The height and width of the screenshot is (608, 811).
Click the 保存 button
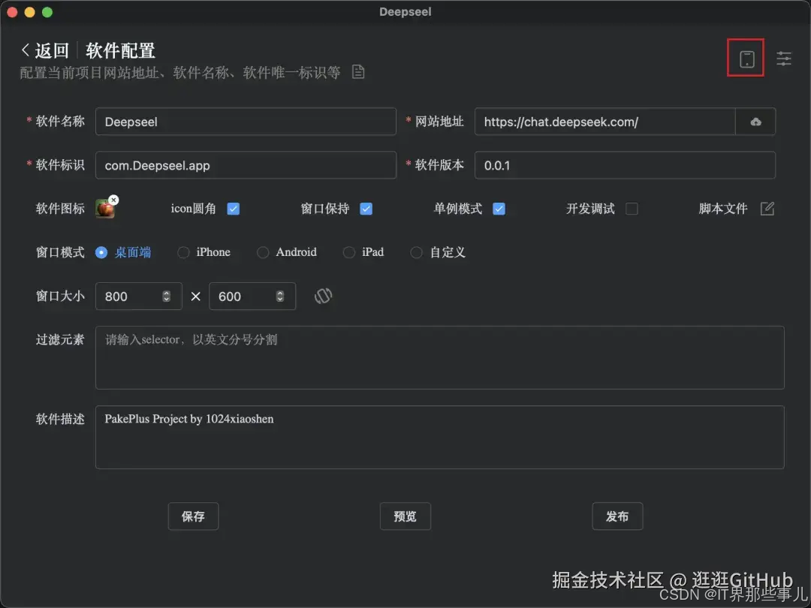coord(193,516)
